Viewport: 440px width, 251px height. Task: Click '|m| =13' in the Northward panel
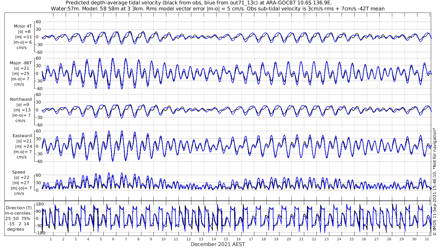(x=23, y=110)
